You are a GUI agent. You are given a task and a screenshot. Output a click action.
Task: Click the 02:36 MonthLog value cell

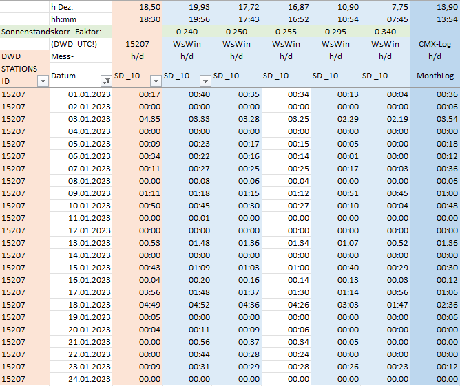pos(435,305)
